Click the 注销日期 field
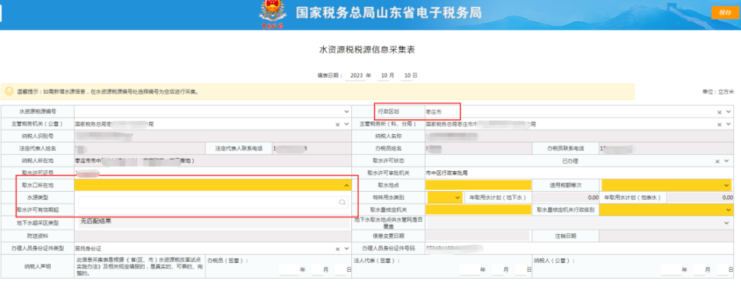 (x=667, y=236)
